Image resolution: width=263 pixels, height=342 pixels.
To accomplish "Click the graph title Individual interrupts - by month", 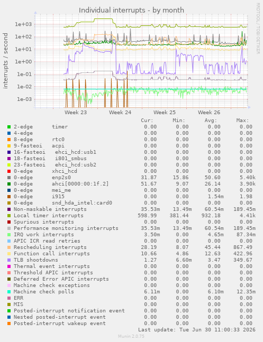I will [x=131, y=10].
